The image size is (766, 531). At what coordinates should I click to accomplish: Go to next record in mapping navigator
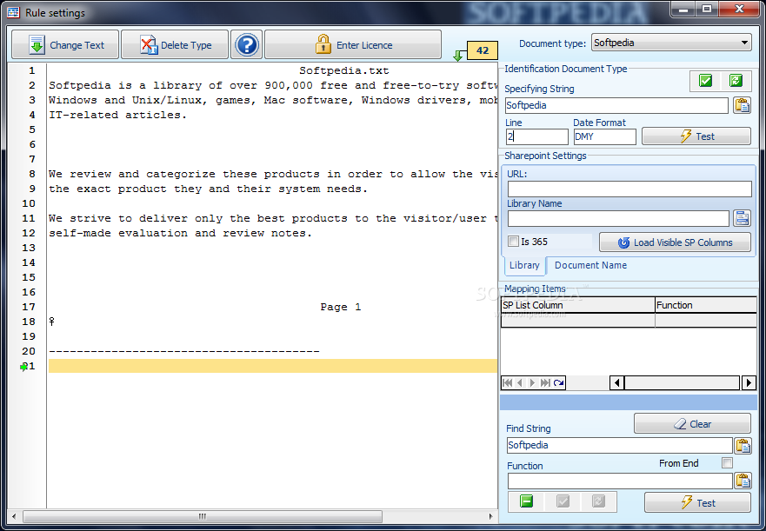click(x=532, y=382)
